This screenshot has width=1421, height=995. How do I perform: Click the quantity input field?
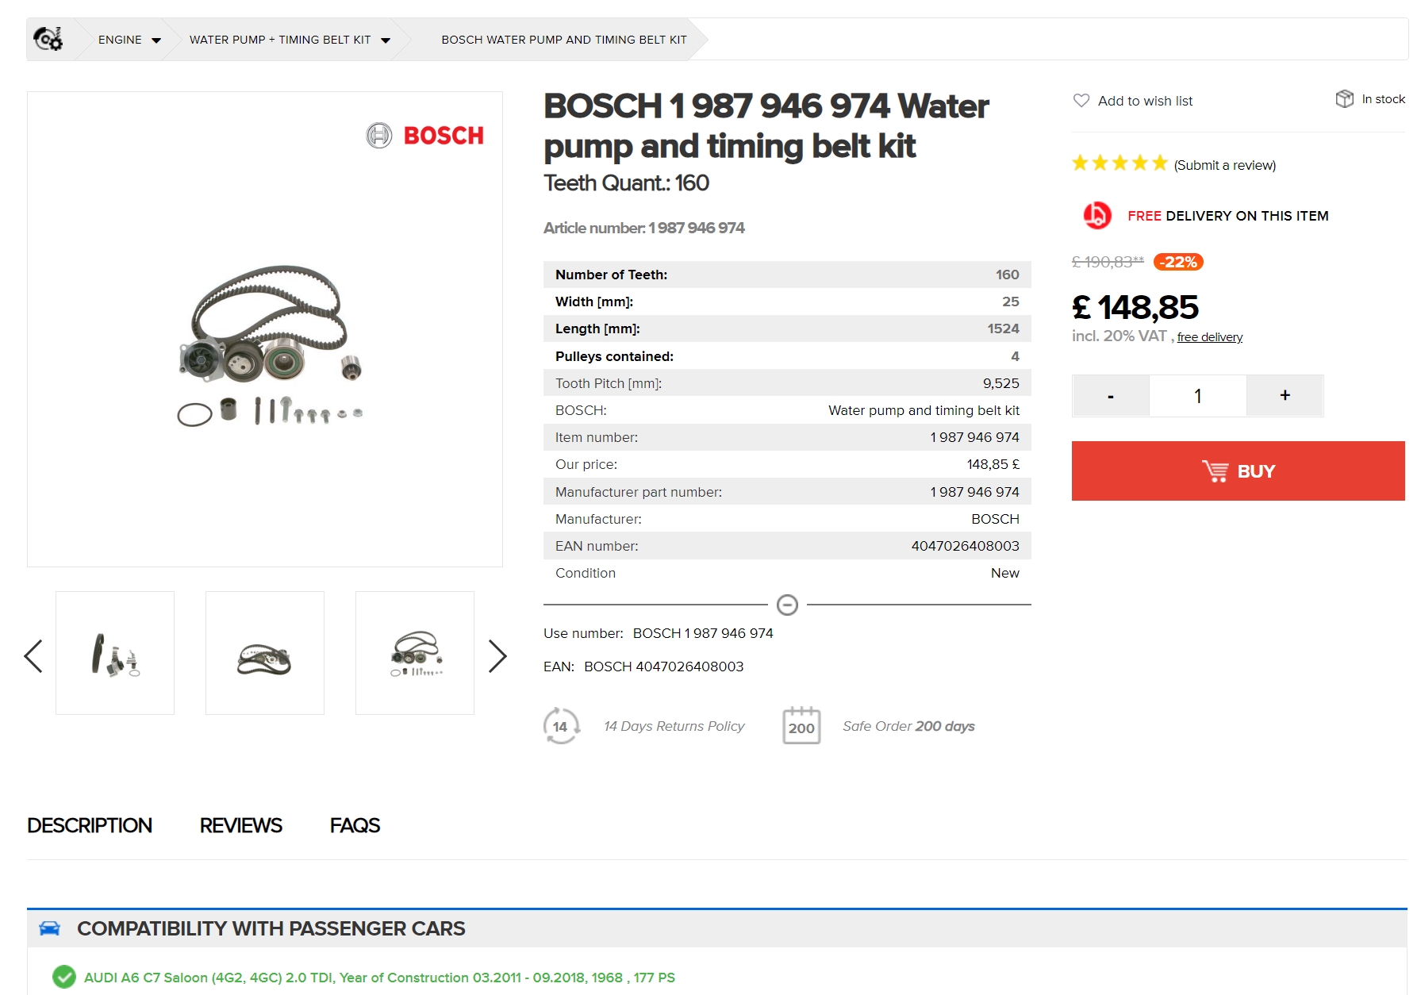click(1198, 396)
